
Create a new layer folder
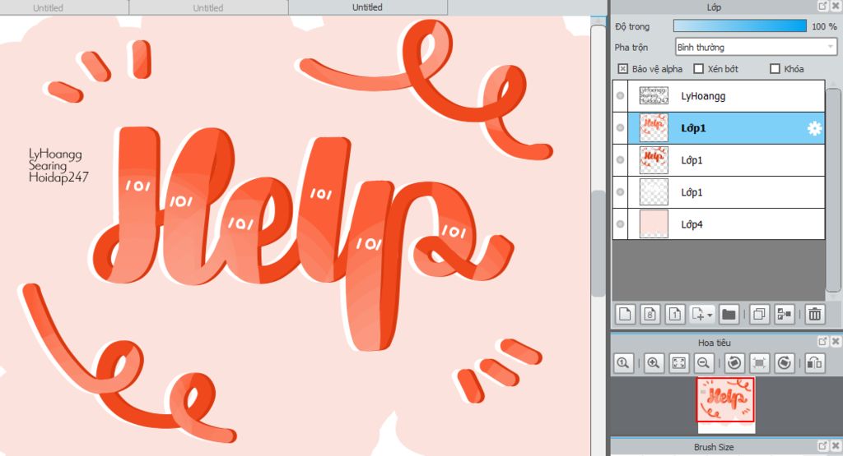(729, 315)
